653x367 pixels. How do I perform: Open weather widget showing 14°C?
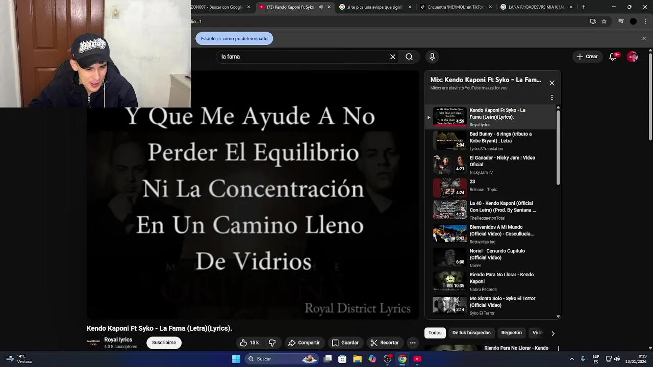pyautogui.click(x=20, y=359)
